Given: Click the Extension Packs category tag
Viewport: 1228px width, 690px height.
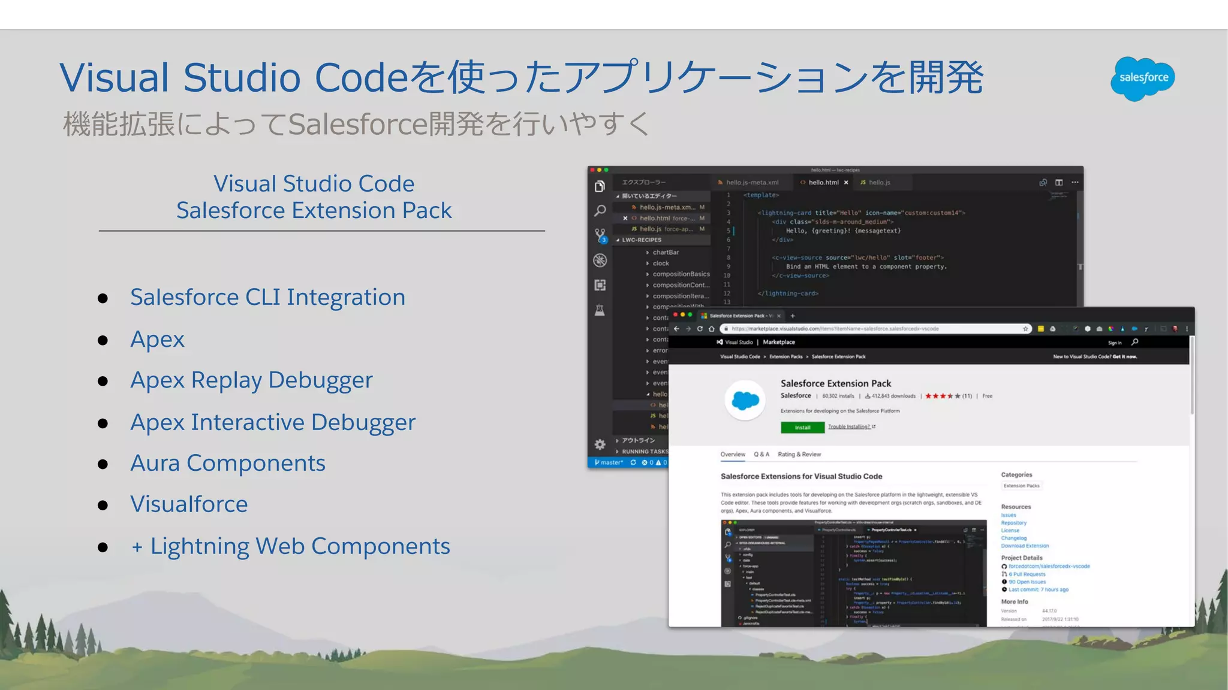Looking at the screenshot, I should coord(1022,486).
